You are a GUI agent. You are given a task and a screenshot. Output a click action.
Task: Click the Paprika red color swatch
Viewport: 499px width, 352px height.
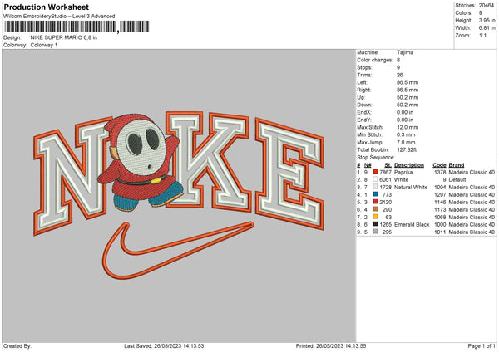376,172
